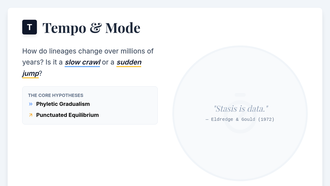Select the Punctuated Equilibrium hypothesis label
Viewport: 330px width, 186px height.
(x=67, y=115)
